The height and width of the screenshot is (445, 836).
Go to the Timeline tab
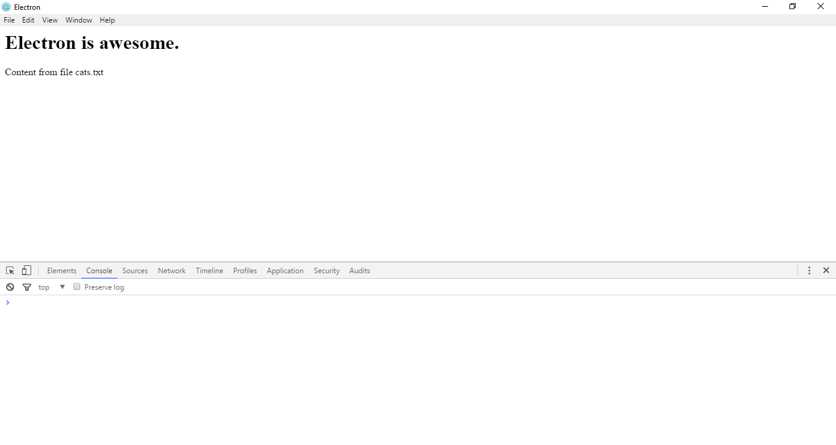(209, 271)
